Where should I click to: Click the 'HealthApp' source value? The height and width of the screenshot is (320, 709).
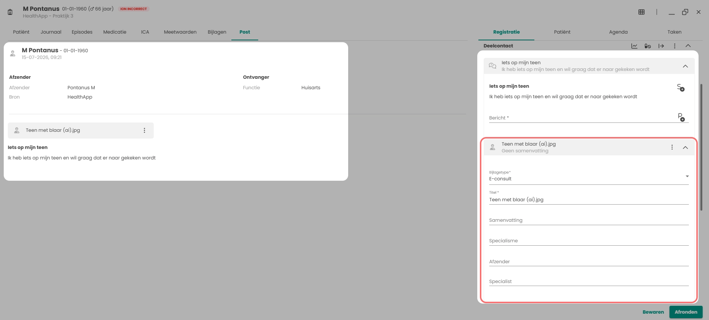pyautogui.click(x=80, y=97)
